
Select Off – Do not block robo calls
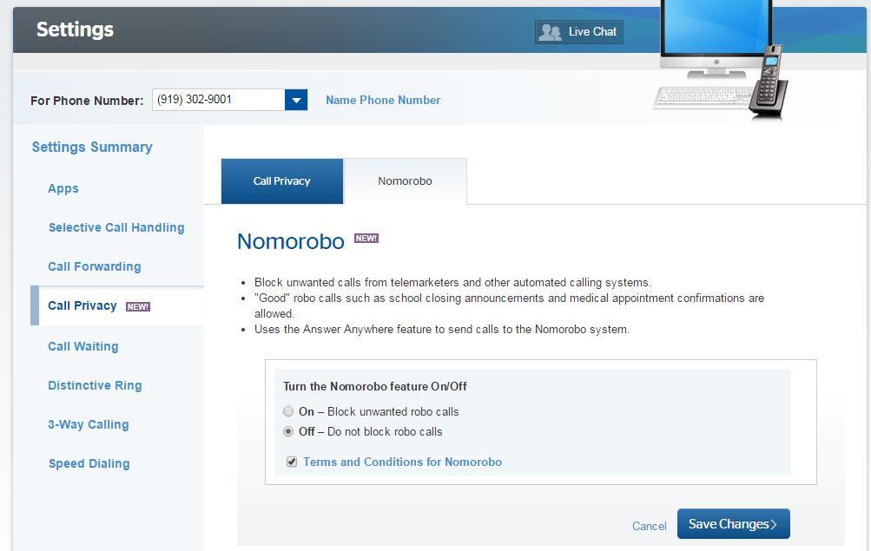click(x=288, y=431)
